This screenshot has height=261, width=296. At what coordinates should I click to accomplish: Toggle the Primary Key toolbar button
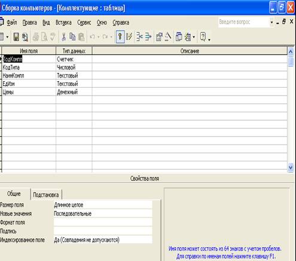(120, 37)
